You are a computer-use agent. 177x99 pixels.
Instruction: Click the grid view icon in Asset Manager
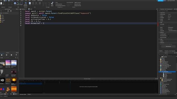click(11, 11)
